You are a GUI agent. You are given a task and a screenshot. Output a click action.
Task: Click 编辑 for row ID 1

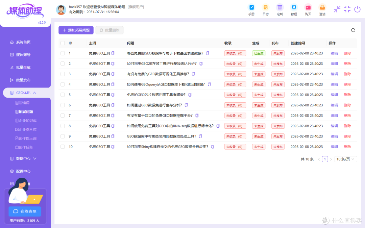pos(334,53)
